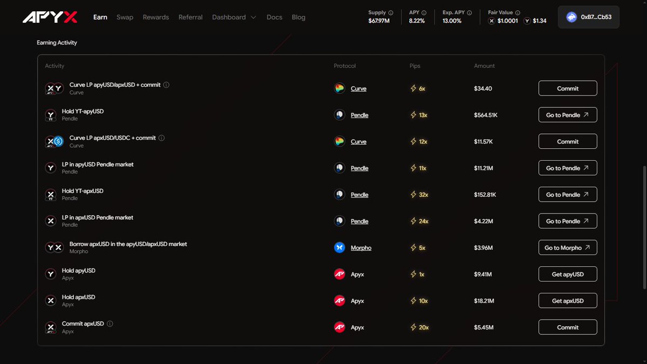Click the Curve LP apyUSD/apxUSD token pair icon

[x=54, y=88]
